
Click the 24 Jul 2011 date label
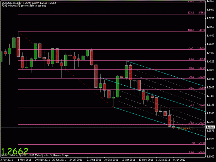[76, 160]
